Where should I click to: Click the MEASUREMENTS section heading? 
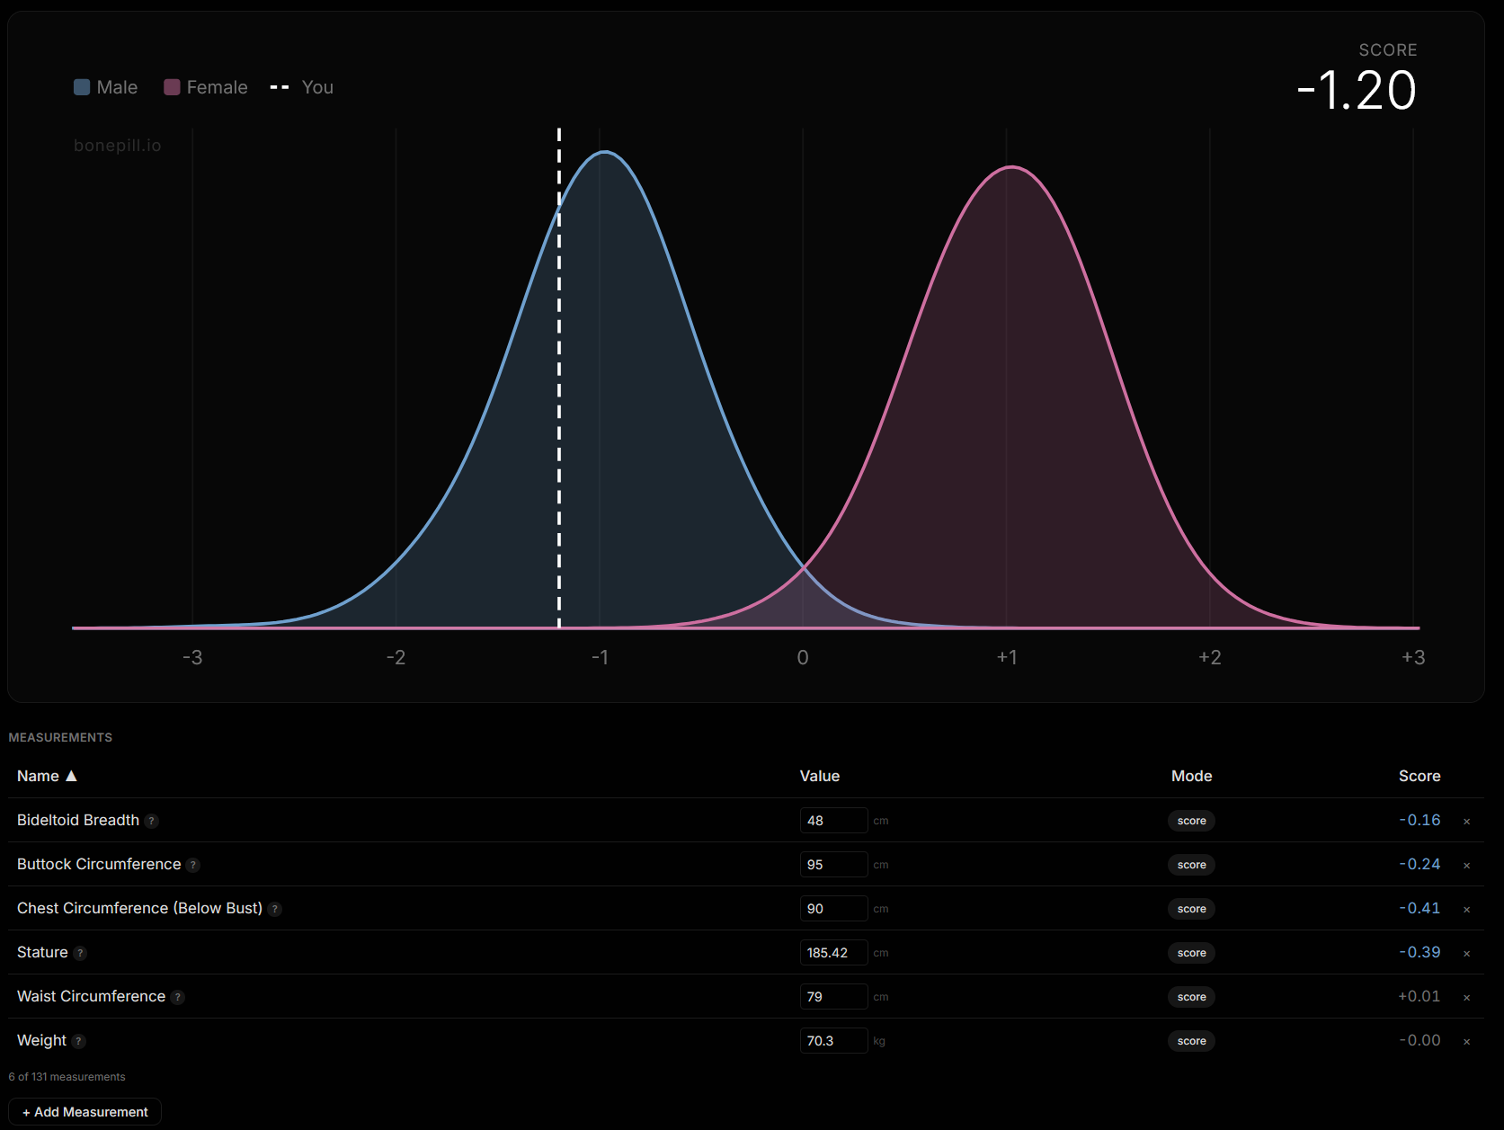[x=60, y=737]
